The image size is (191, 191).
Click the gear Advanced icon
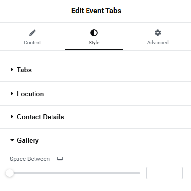coord(158,32)
